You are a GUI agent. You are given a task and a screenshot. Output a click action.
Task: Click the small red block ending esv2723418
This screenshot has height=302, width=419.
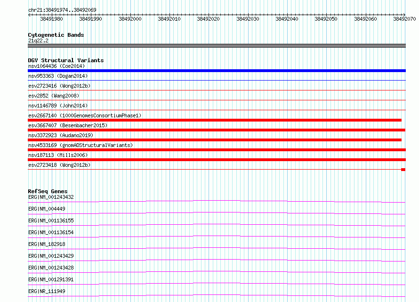[403, 170]
